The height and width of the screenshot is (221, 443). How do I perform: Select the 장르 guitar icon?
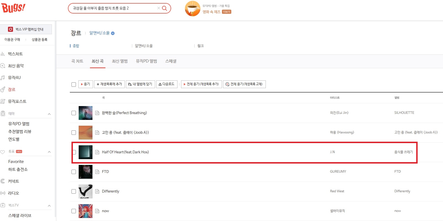(3, 90)
